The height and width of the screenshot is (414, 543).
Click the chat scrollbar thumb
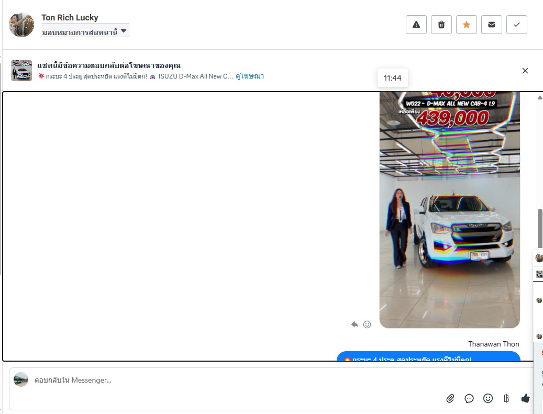[x=540, y=229]
